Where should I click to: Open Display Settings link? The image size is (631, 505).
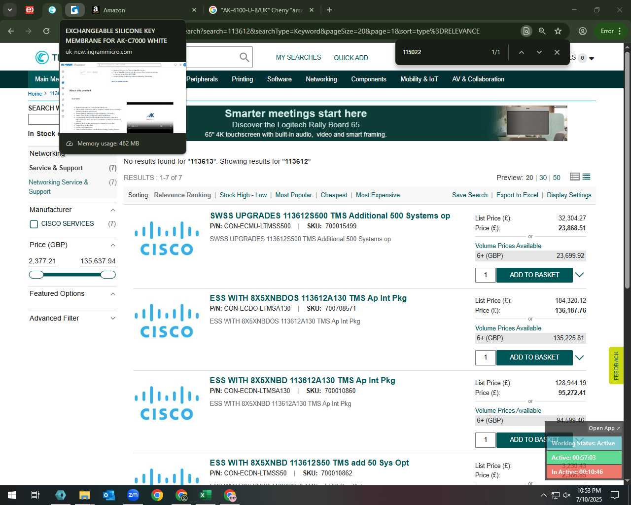click(569, 195)
